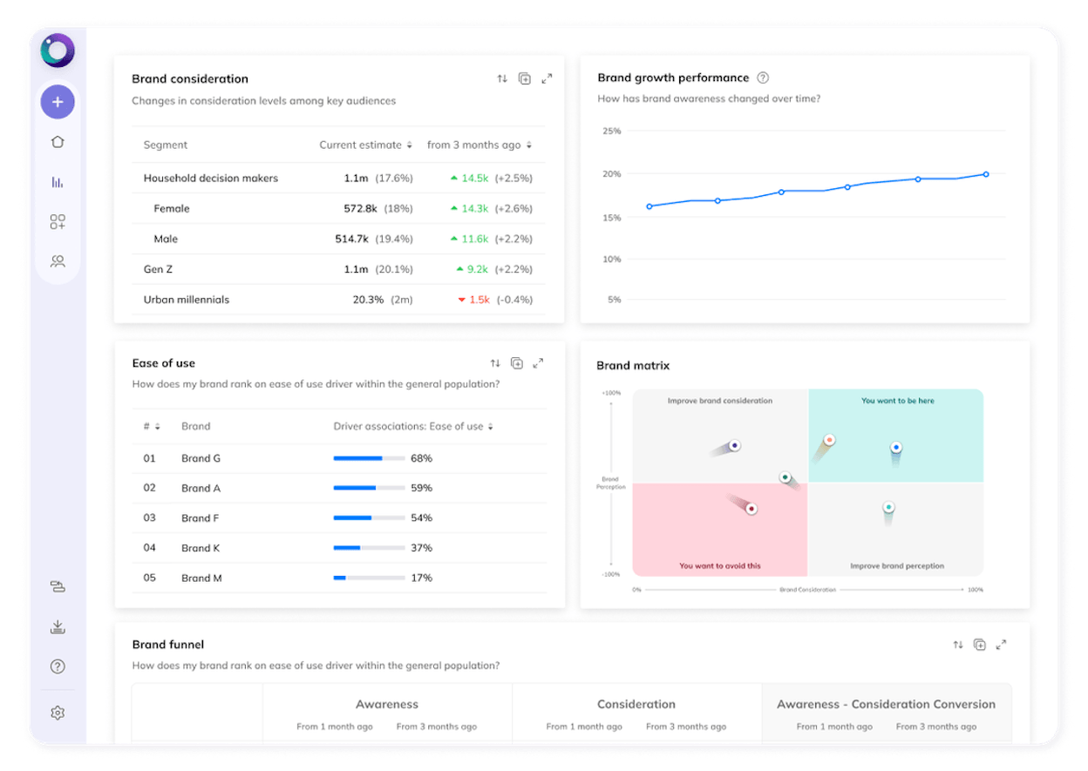Image resolution: width=1088 pixels, height=771 pixels.
Task: Click the layers icon in lower sidebar
Action: (x=58, y=586)
